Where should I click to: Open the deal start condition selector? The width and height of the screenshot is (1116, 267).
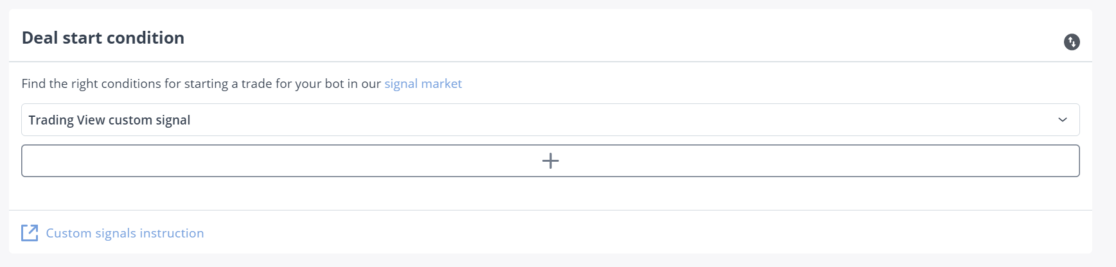[x=550, y=120]
